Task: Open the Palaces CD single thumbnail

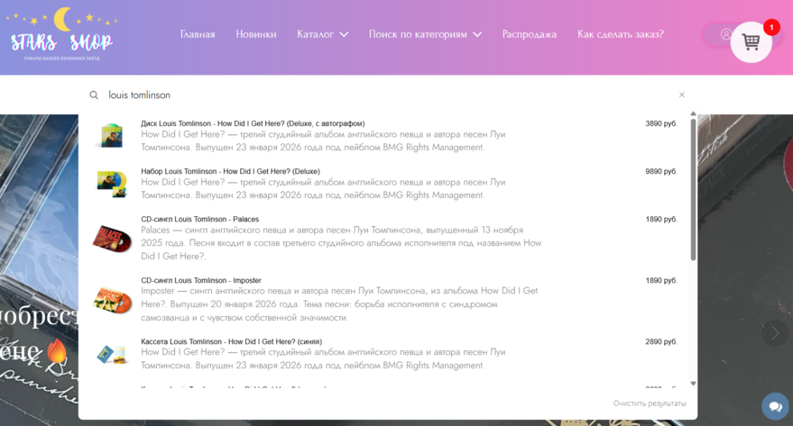Action: [x=112, y=239]
